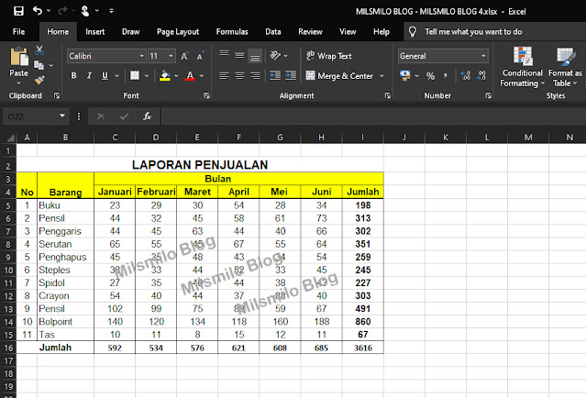
Task: Click the Copy icon
Action: point(39,65)
